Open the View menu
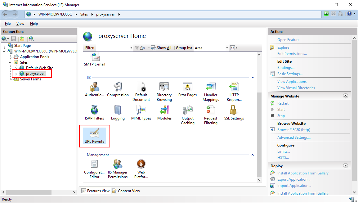Viewport: 358px width, 203px height. (x=20, y=24)
